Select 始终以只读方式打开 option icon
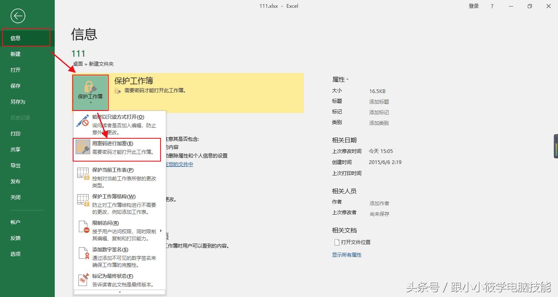The height and width of the screenshot is (297, 558). [82, 121]
